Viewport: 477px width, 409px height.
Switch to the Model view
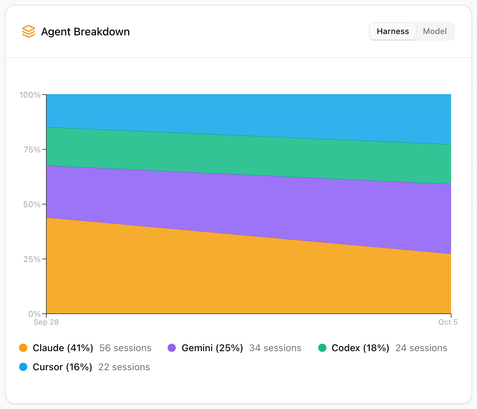tap(435, 31)
